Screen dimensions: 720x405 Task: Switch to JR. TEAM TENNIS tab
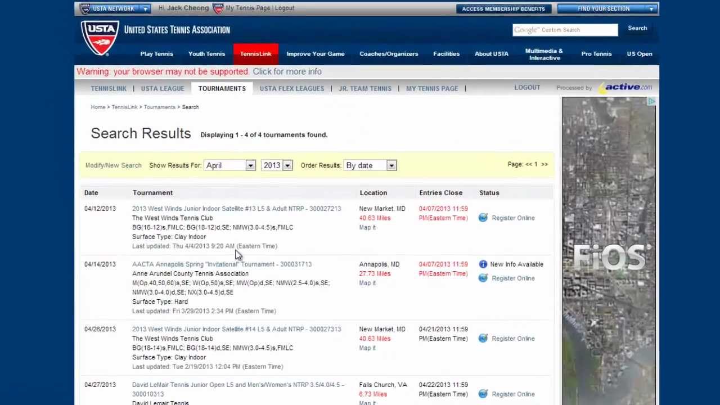(365, 88)
